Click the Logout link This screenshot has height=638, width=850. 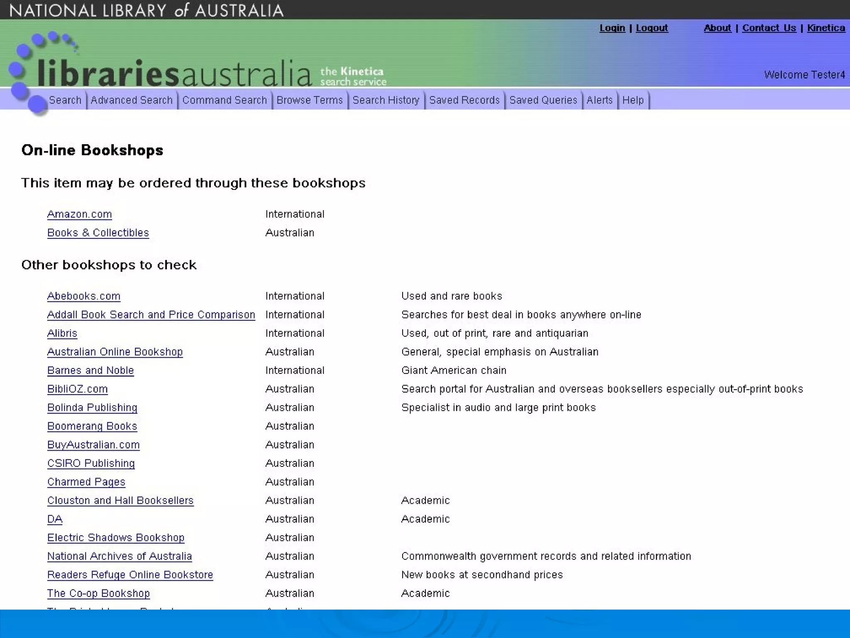[x=652, y=28]
